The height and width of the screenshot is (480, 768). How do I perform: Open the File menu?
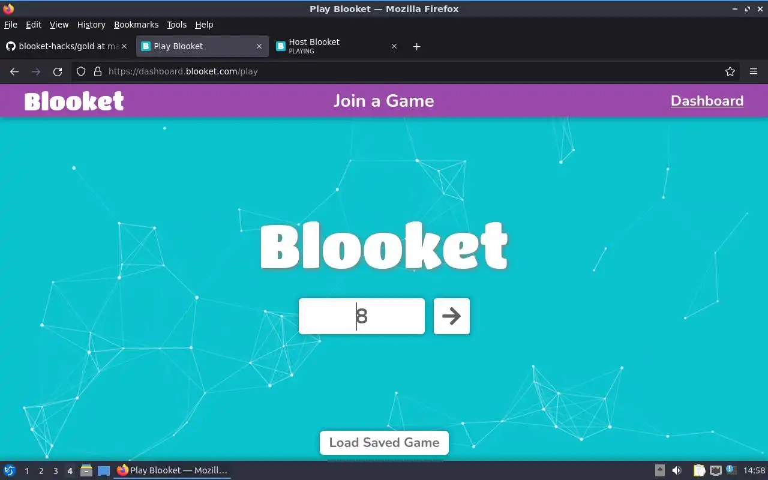(11, 25)
